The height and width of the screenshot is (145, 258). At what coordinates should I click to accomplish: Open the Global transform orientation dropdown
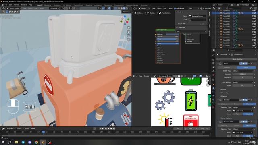click(54, 8)
